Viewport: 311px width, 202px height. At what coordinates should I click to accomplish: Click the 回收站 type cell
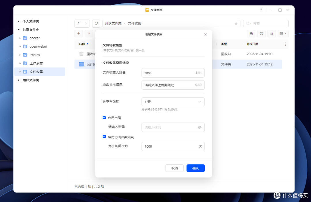226,54
